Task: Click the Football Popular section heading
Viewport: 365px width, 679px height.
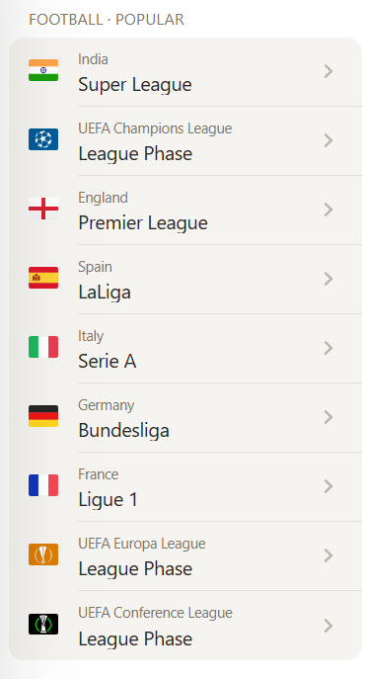Action: 107,20
